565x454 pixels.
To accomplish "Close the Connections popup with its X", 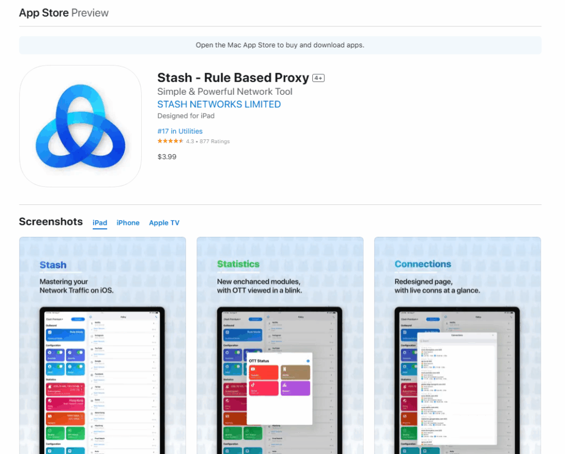I will [x=493, y=335].
